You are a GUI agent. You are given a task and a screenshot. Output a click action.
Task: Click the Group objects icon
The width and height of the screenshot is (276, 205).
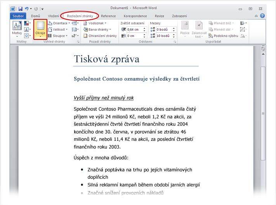click(243, 29)
